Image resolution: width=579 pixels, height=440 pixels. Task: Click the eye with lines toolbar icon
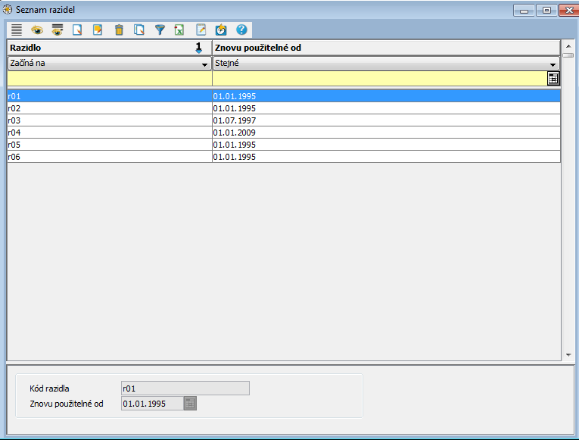point(57,30)
